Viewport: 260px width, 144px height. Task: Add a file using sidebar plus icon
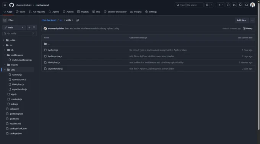(29, 28)
